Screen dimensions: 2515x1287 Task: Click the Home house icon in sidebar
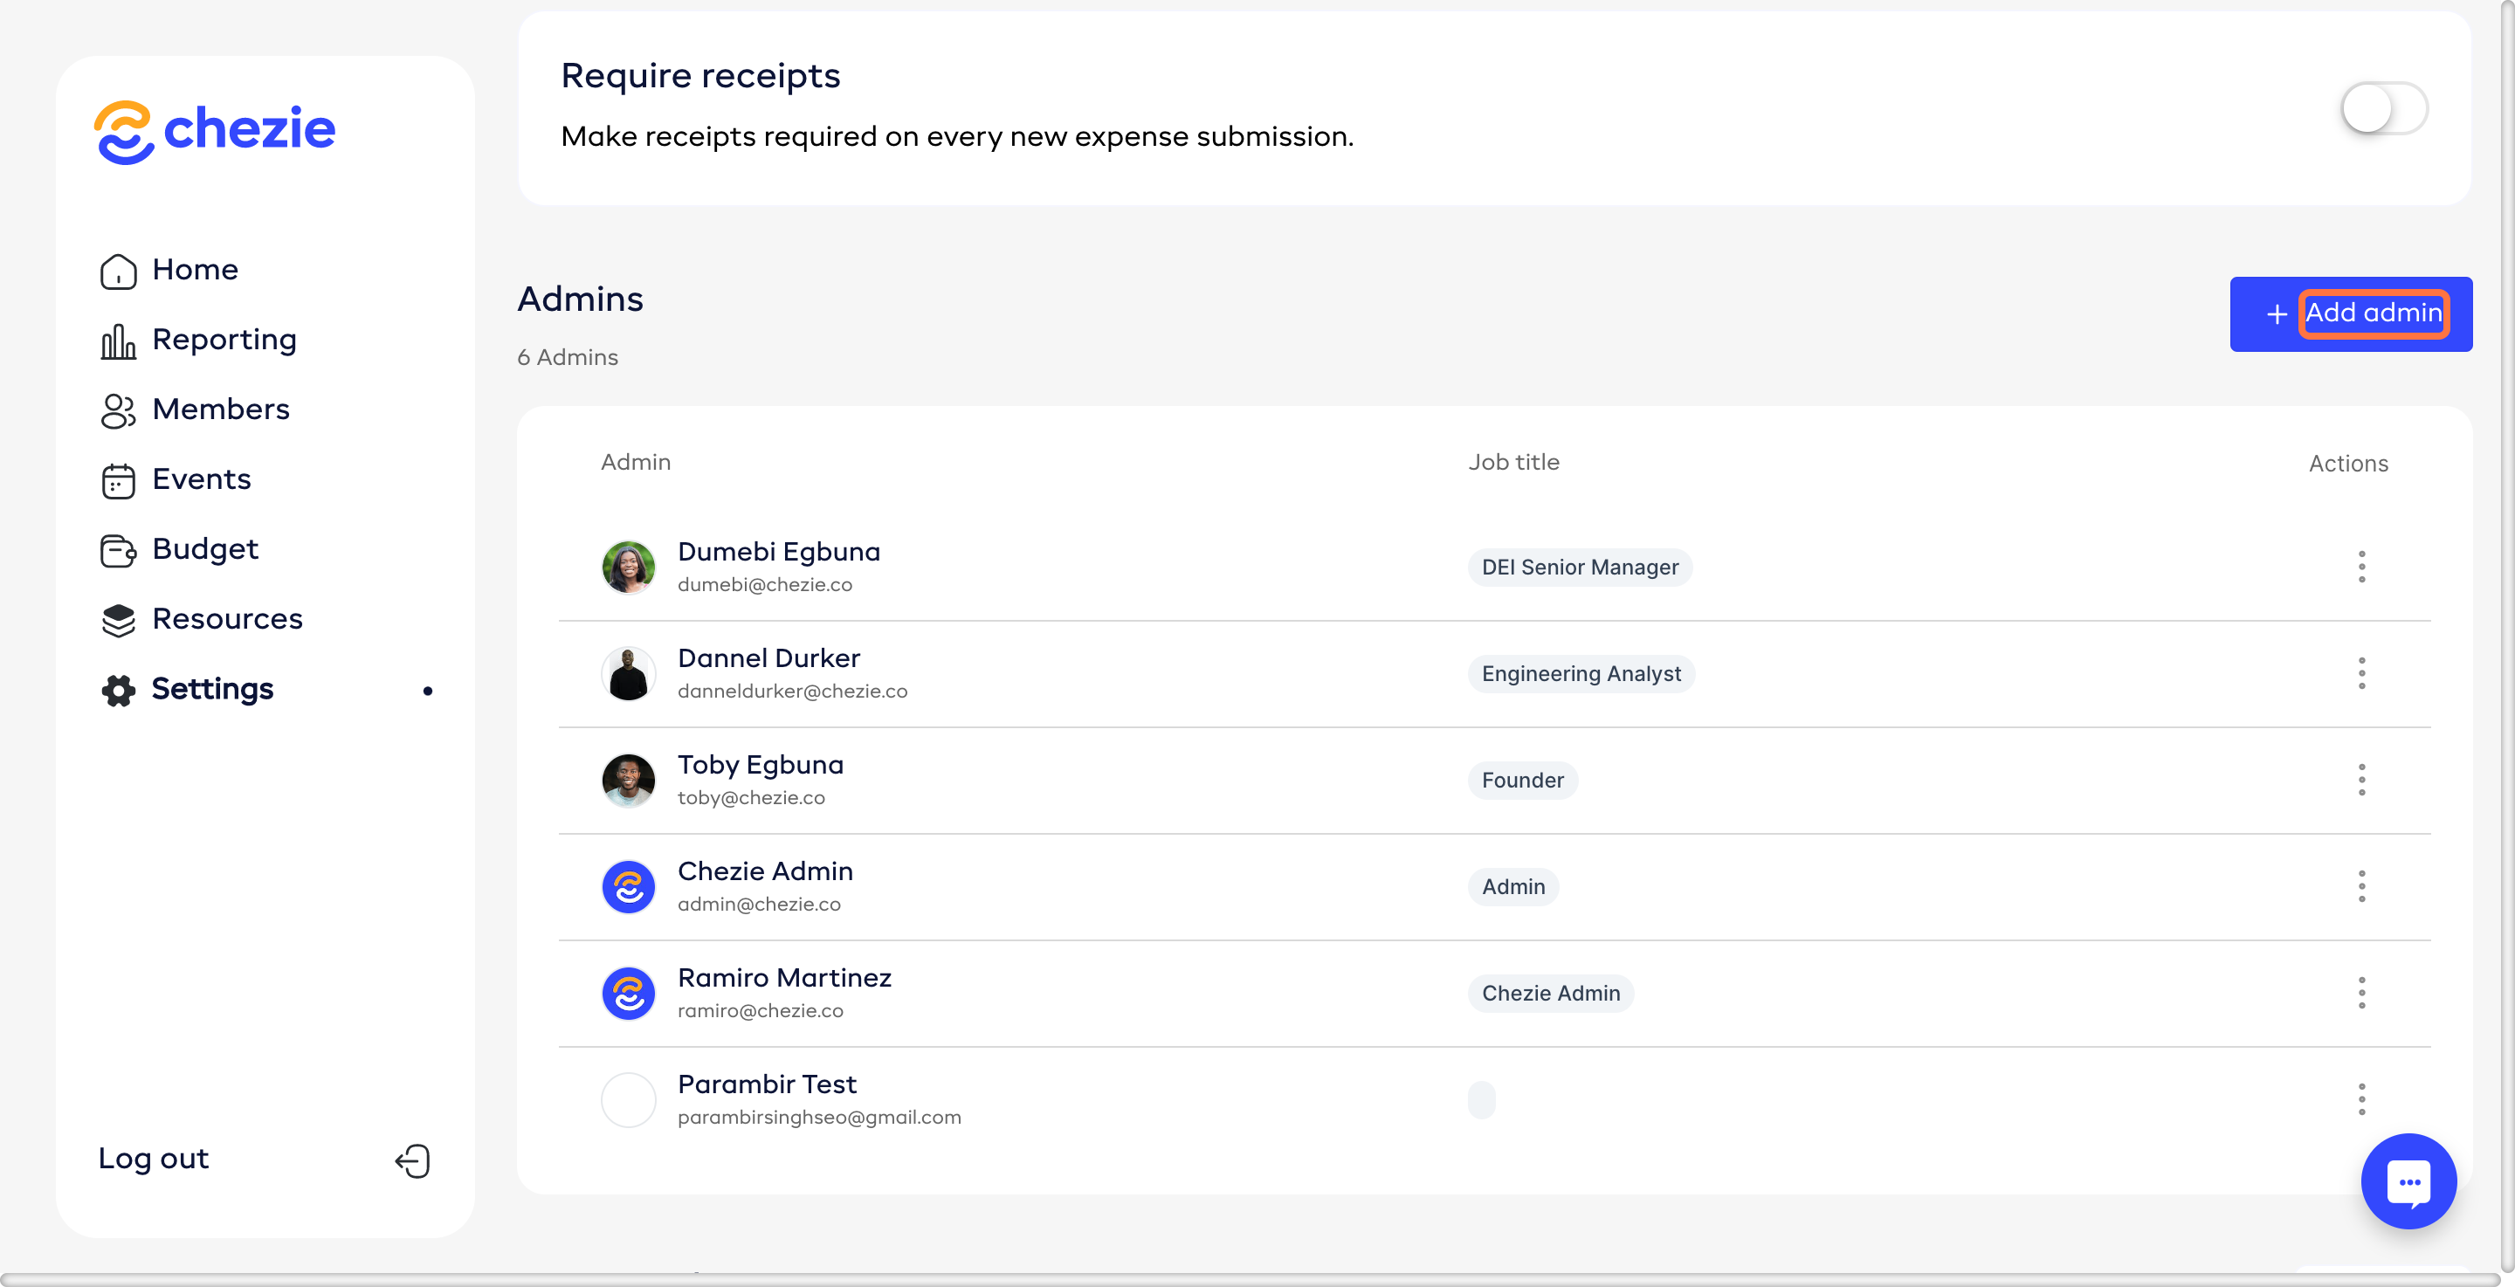tap(118, 271)
